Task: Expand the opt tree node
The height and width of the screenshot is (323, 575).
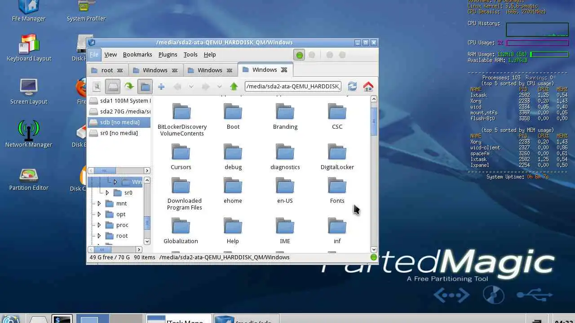Action: [99, 214]
